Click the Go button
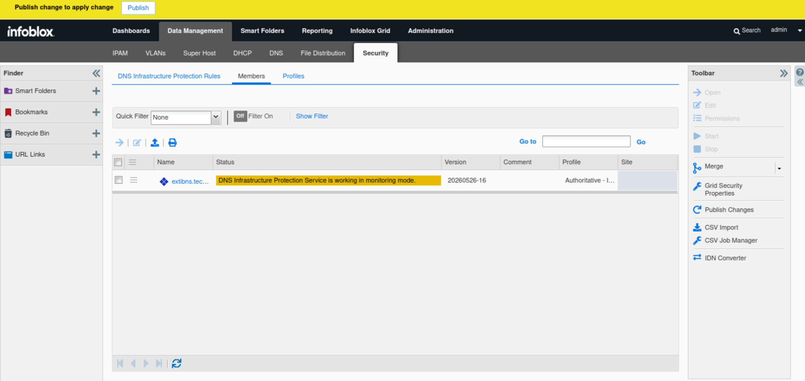 (641, 142)
